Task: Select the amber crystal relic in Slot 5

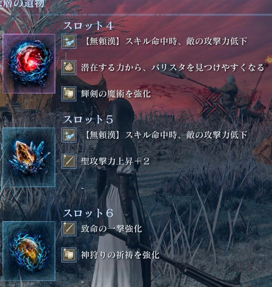Action: (29, 157)
